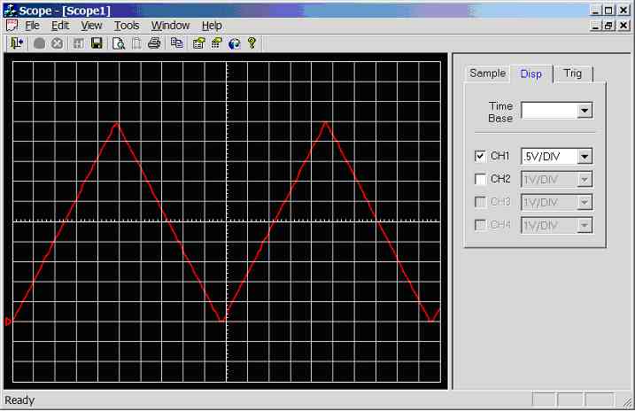
Task: Click the copy toolbar icon
Action: (x=176, y=43)
